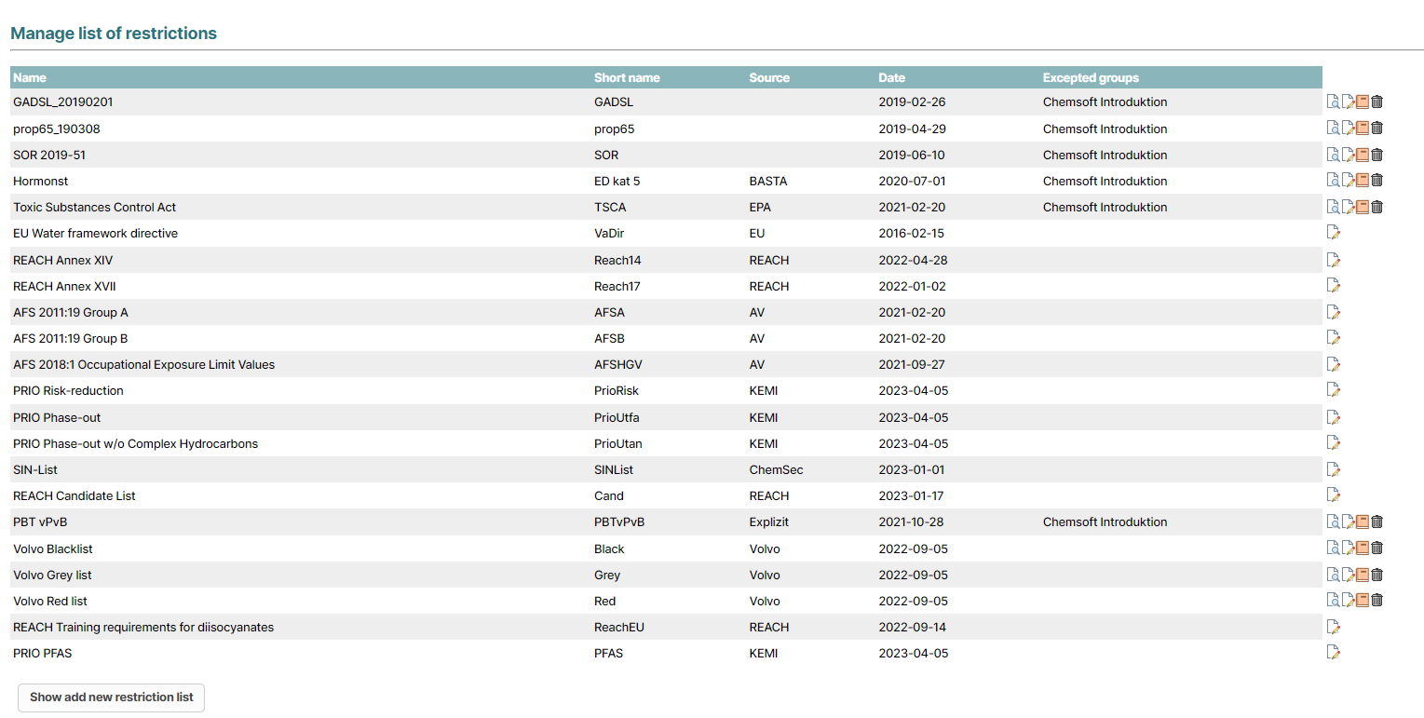
Task: Edit AFS 2018:1 Occupational Exposure Limit Values
Action: pos(1333,364)
